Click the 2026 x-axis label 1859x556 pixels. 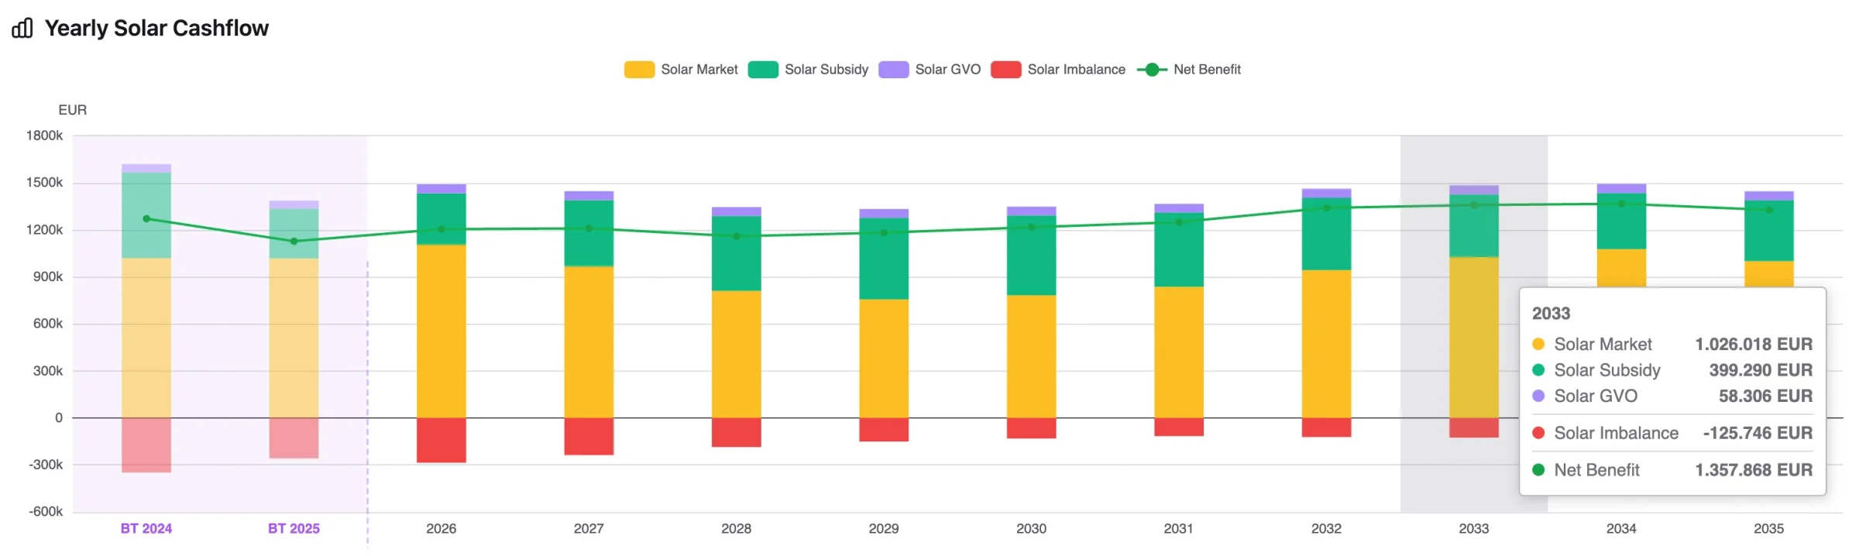coord(442,529)
